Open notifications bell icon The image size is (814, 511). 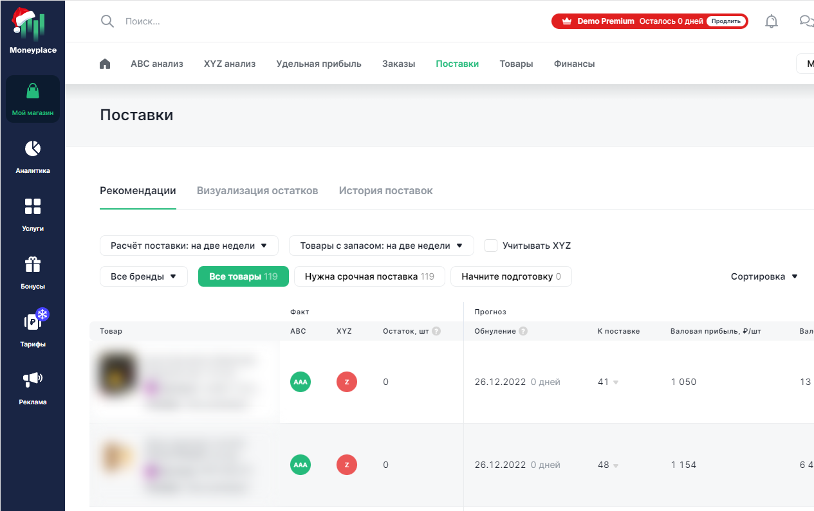click(x=771, y=21)
